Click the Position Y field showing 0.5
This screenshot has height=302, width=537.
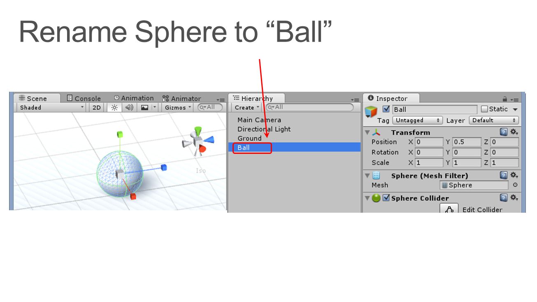click(x=467, y=142)
